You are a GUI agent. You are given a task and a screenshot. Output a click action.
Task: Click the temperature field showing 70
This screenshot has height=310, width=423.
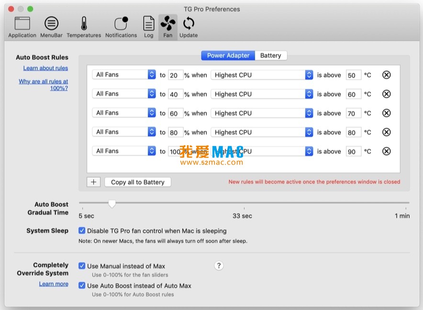tap(354, 113)
